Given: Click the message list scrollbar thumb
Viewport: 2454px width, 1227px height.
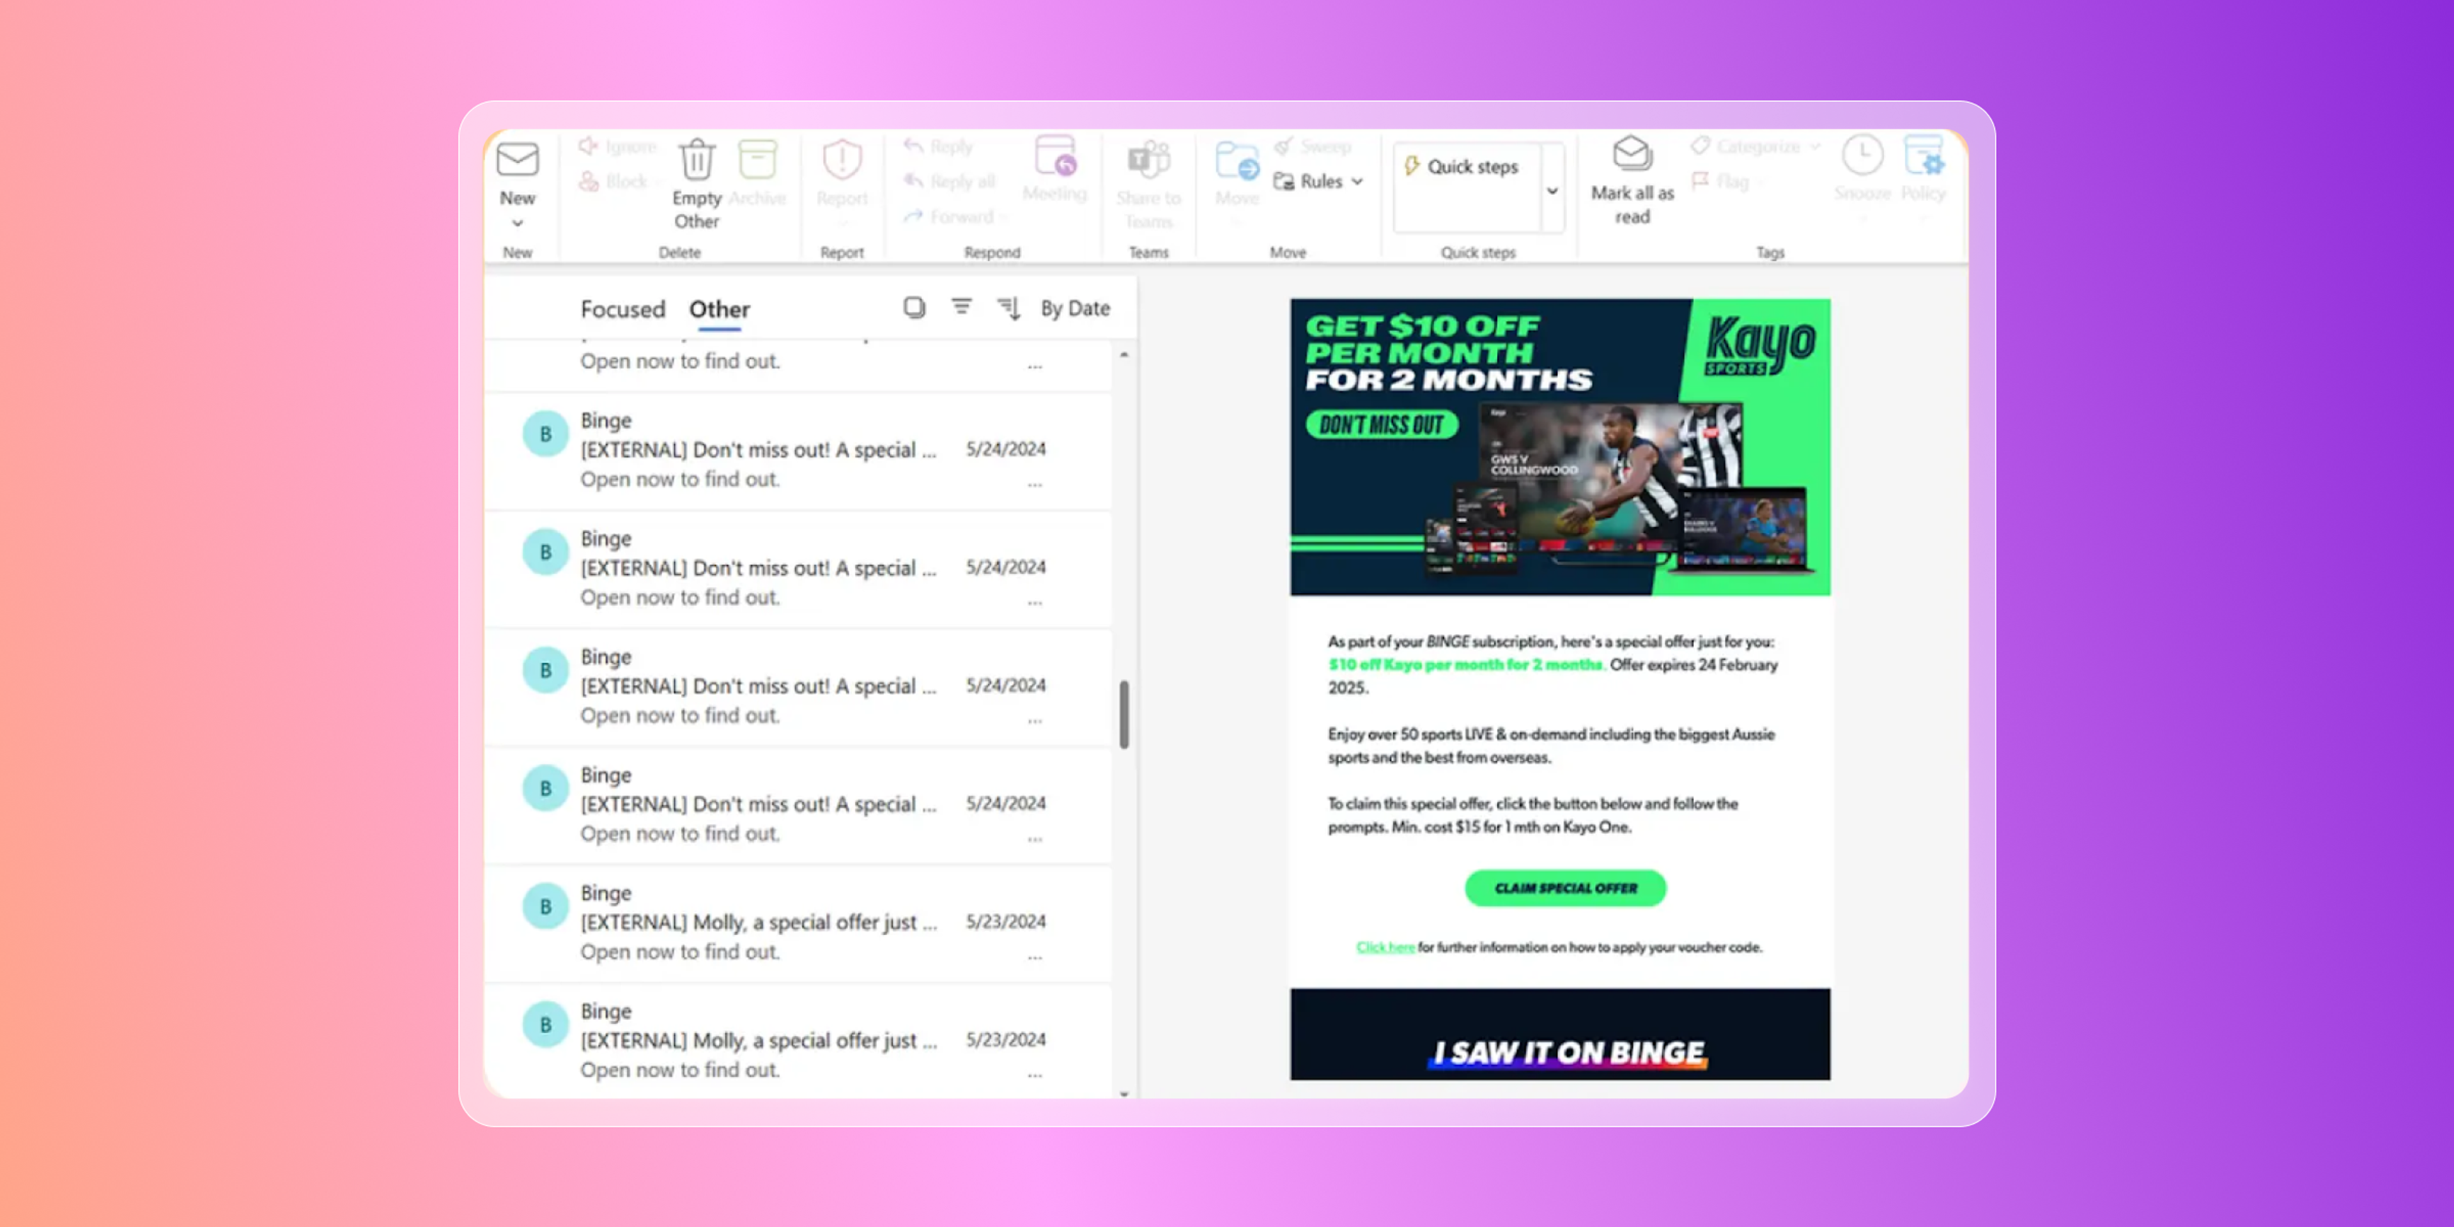Looking at the screenshot, I should (1124, 714).
